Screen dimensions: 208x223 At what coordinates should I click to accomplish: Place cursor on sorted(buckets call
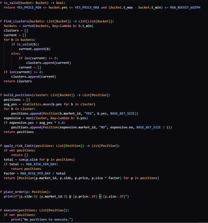click(x=35, y=26)
